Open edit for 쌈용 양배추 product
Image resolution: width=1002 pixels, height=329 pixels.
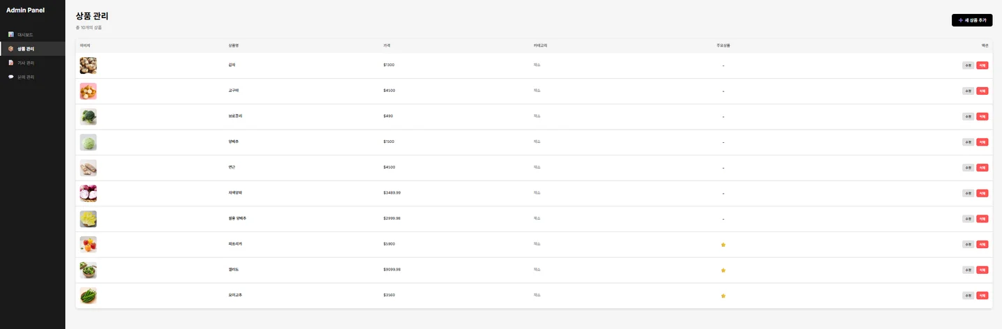[x=968, y=219]
